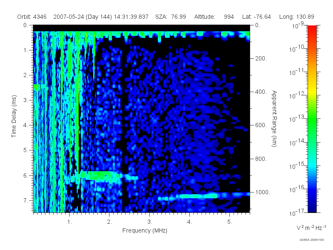Click the timestamp 14:31:39.837

pyautogui.click(x=131, y=17)
